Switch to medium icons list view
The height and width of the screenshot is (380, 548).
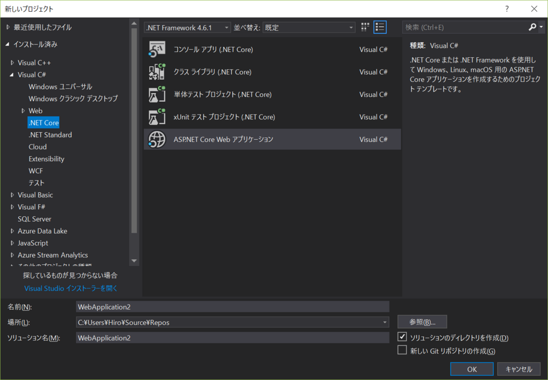[380, 27]
